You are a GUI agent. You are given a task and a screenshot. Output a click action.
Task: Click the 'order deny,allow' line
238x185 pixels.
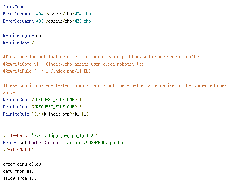click(x=22, y=164)
